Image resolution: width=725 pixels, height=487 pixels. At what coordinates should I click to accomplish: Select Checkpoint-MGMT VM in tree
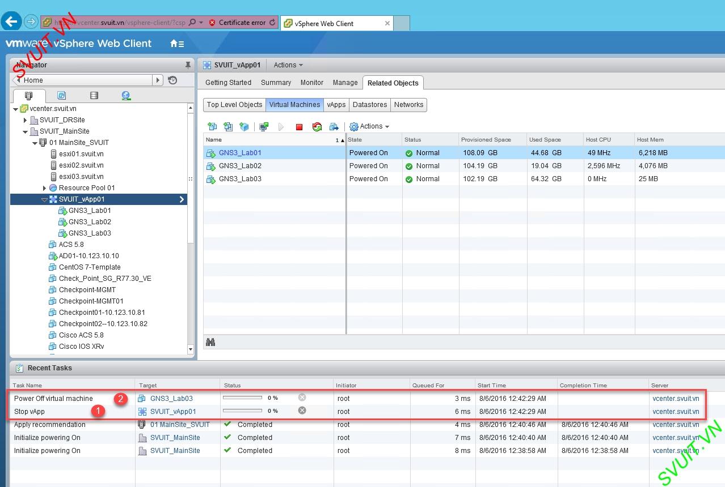[87, 290]
